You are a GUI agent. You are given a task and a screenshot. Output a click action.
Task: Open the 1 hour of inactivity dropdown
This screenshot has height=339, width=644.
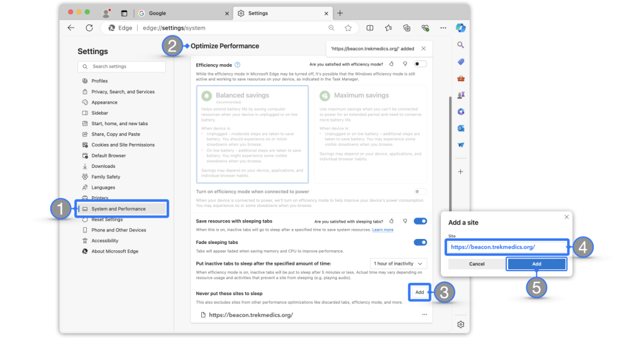[398, 264]
